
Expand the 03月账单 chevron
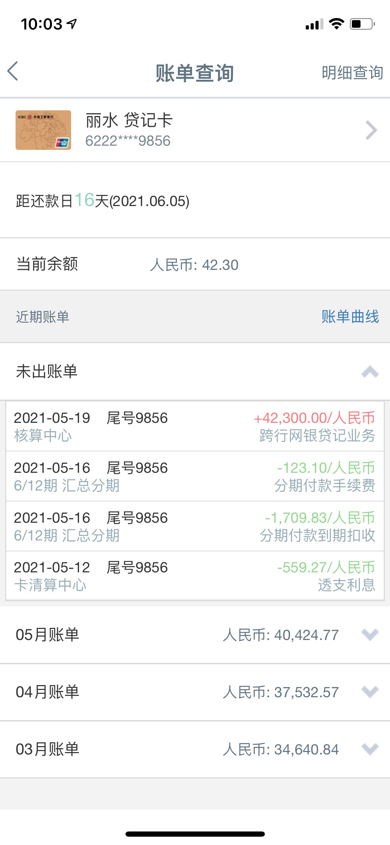(x=370, y=749)
